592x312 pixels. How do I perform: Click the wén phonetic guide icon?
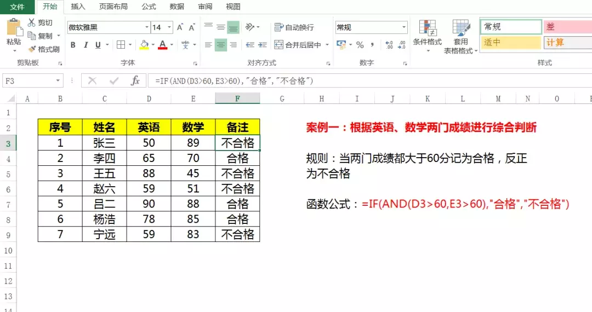click(185, 44)
